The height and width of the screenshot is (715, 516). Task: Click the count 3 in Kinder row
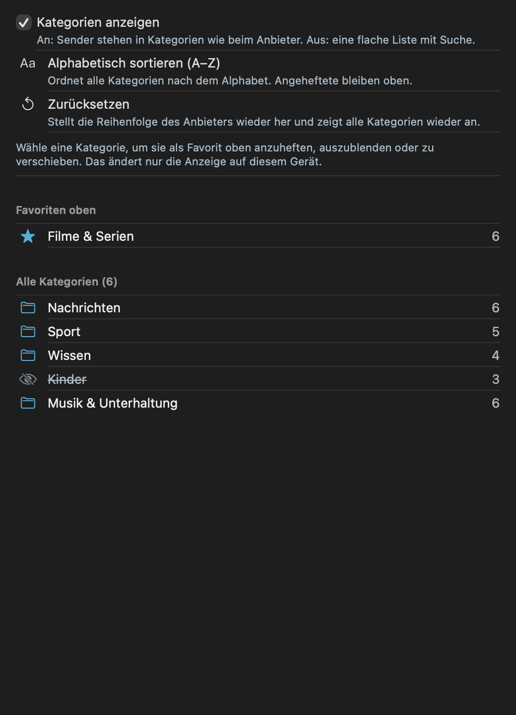point(496,379)
